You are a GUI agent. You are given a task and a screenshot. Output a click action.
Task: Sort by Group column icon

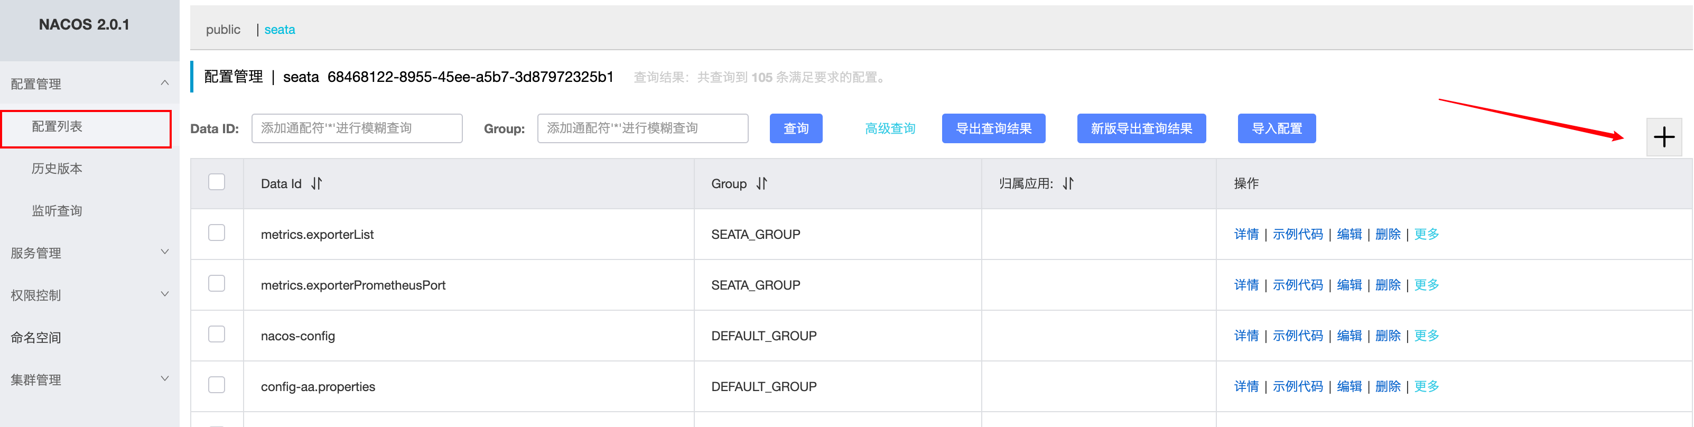tap(761, 183)
